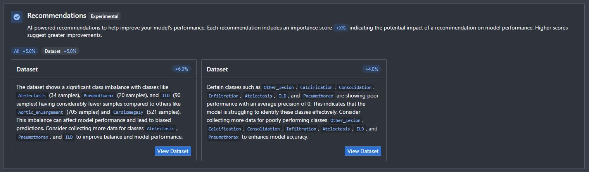Viewport: 589px width, 172px height.
Task: Click the Pneumothorax tag next to 20 samples
Action: pos(98,96)
